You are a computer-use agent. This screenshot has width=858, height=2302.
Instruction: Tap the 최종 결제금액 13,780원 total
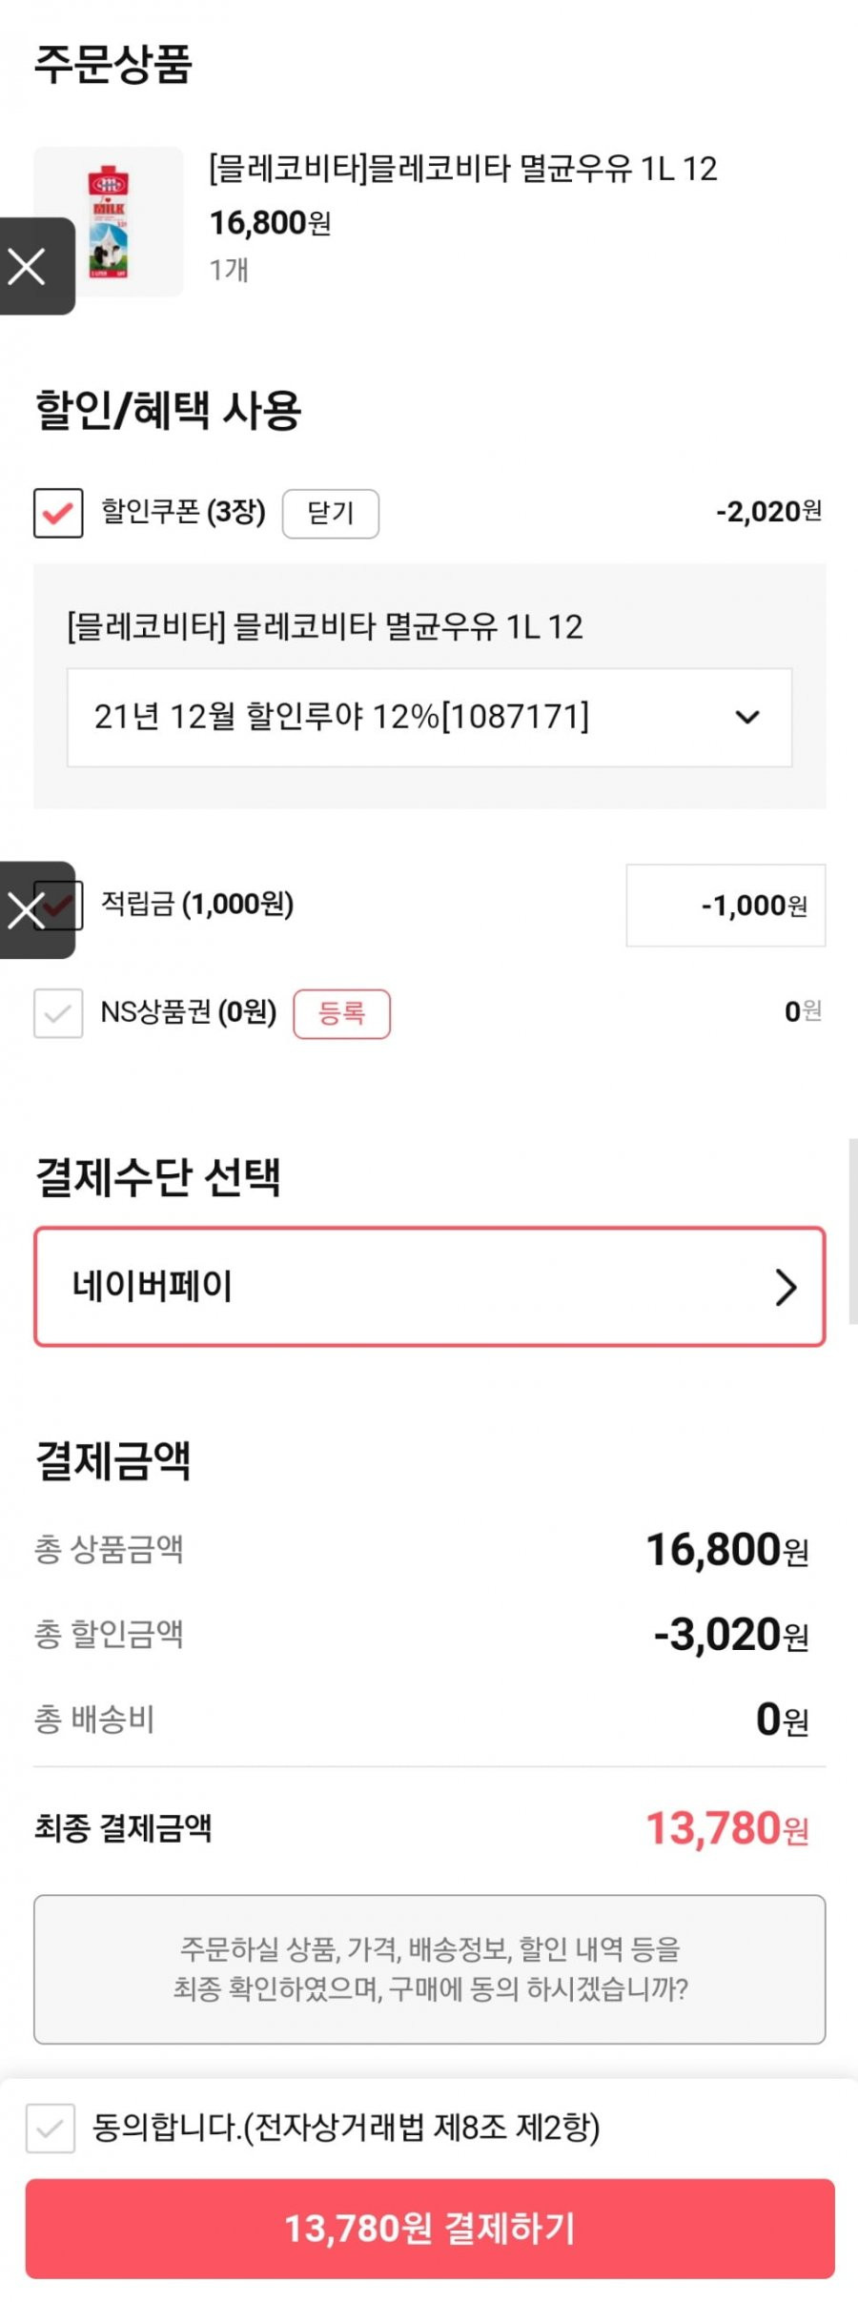pos(728,1828)
